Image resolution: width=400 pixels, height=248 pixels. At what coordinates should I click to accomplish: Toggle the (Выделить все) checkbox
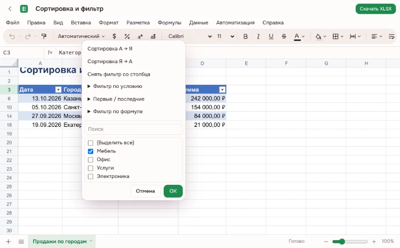[91, 143]
